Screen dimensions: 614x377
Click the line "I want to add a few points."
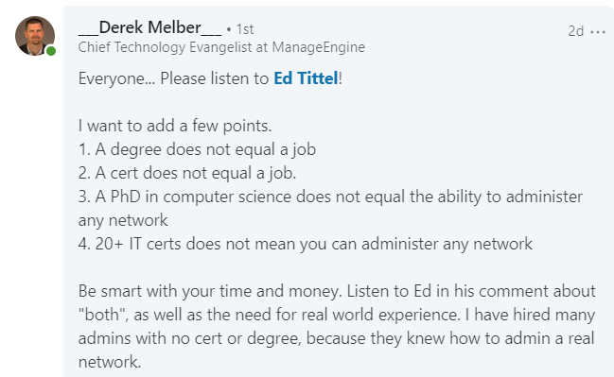(x=175, y=126)
